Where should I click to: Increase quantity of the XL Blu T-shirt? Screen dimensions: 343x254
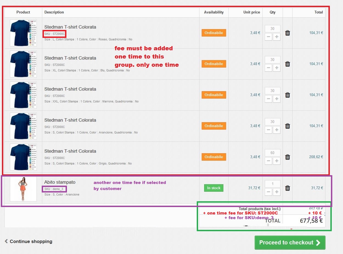(x=277, y=68)
